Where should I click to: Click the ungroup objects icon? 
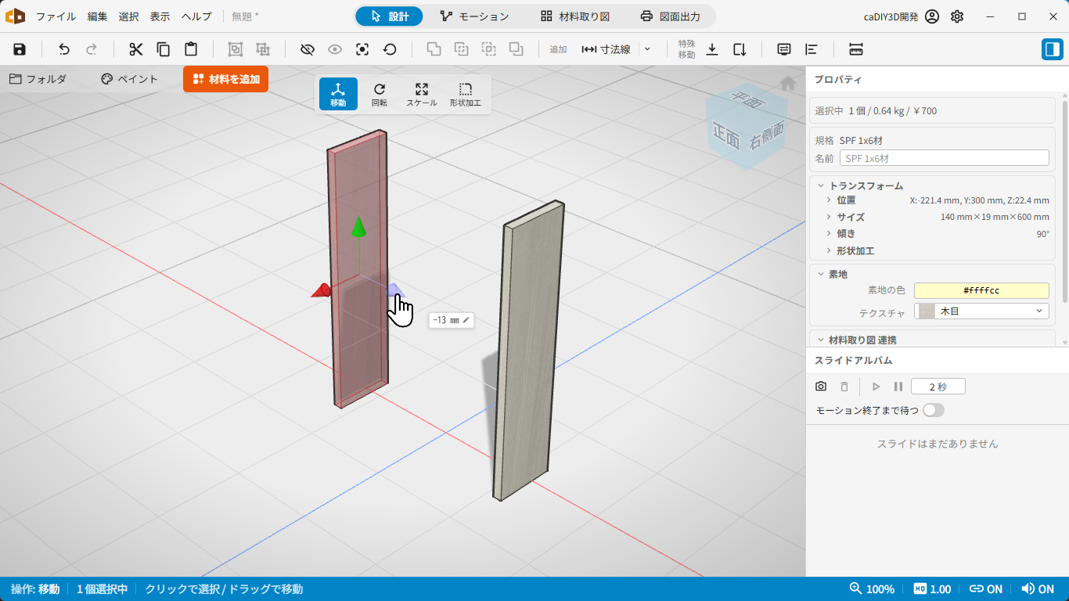(x=263, y=49)
